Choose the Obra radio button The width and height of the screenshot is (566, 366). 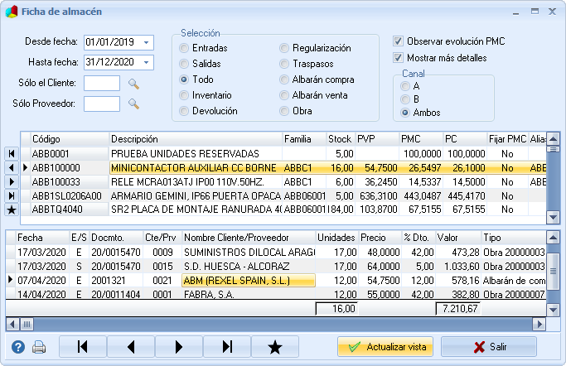(x=284, y=111)
